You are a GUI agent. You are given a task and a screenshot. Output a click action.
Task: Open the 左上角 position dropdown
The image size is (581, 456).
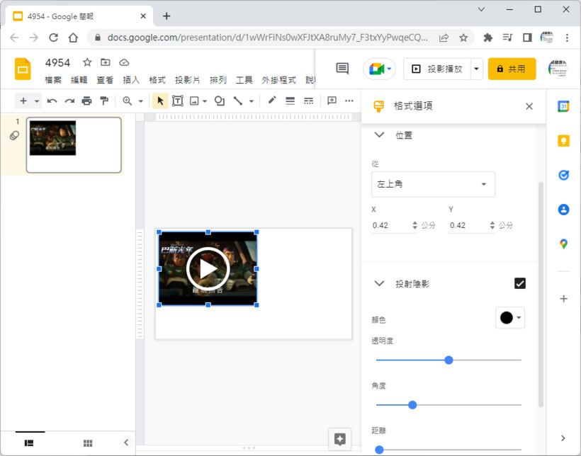point(433,184)
